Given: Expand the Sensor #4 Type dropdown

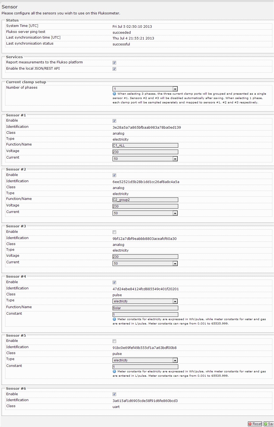Looking at the screenshot, I should tap(145, 301).
